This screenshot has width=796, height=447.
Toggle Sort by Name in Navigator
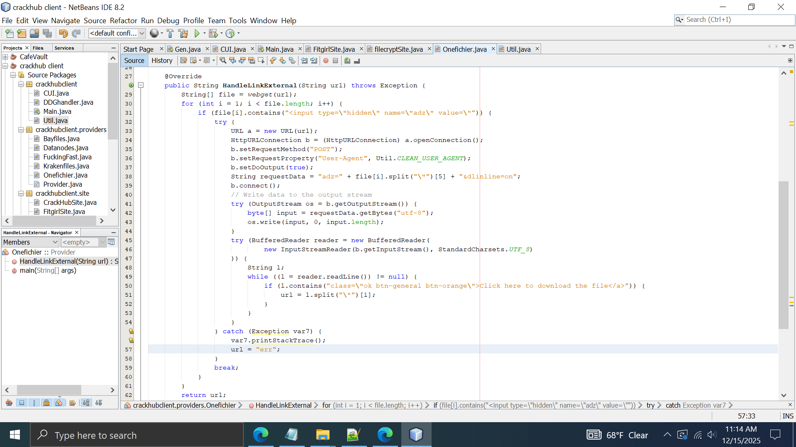point(86,403)
